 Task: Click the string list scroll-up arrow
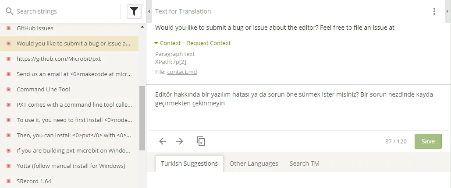click(142, 27)
